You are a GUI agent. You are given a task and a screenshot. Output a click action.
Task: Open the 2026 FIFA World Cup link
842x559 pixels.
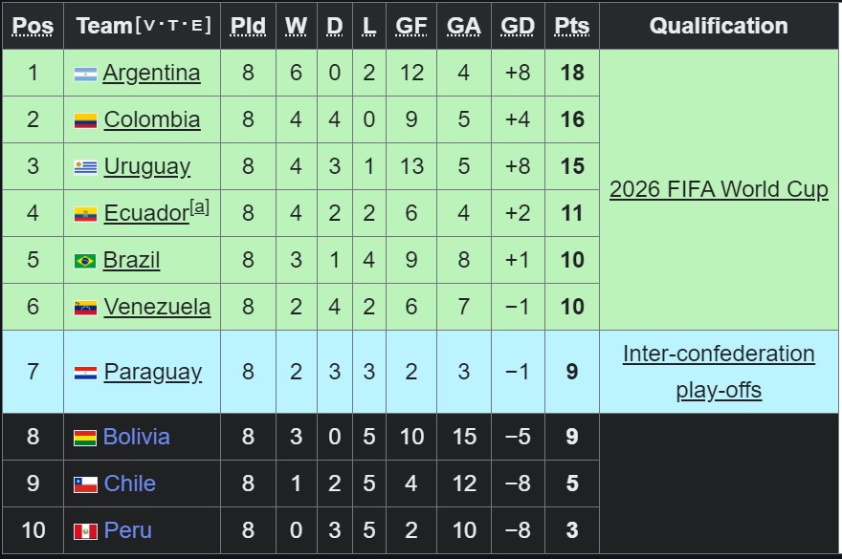[x=719, y=189]
